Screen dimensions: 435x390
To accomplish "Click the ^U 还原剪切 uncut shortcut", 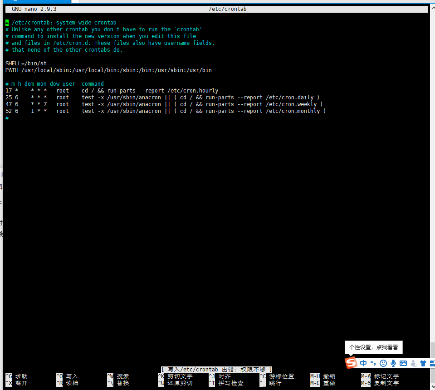I will coord(176,383).
